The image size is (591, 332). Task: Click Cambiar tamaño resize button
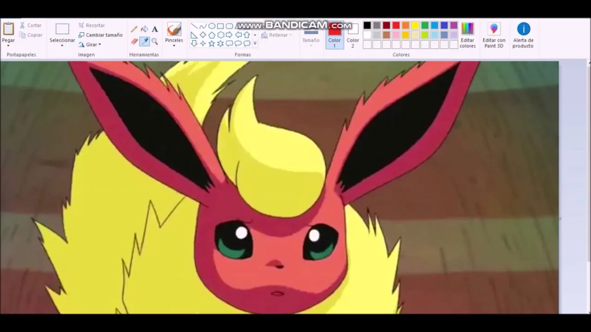[101, 35]
